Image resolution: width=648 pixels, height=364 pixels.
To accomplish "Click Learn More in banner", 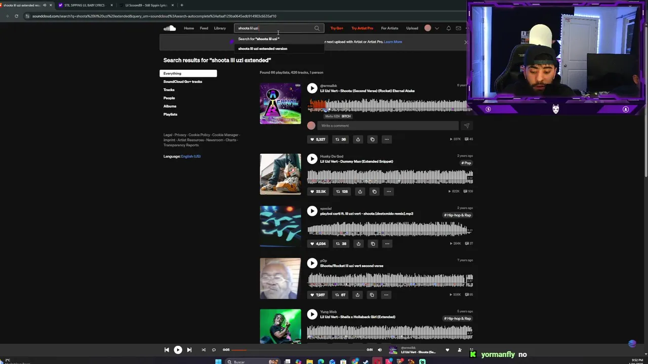I will (x=393, y=42).
